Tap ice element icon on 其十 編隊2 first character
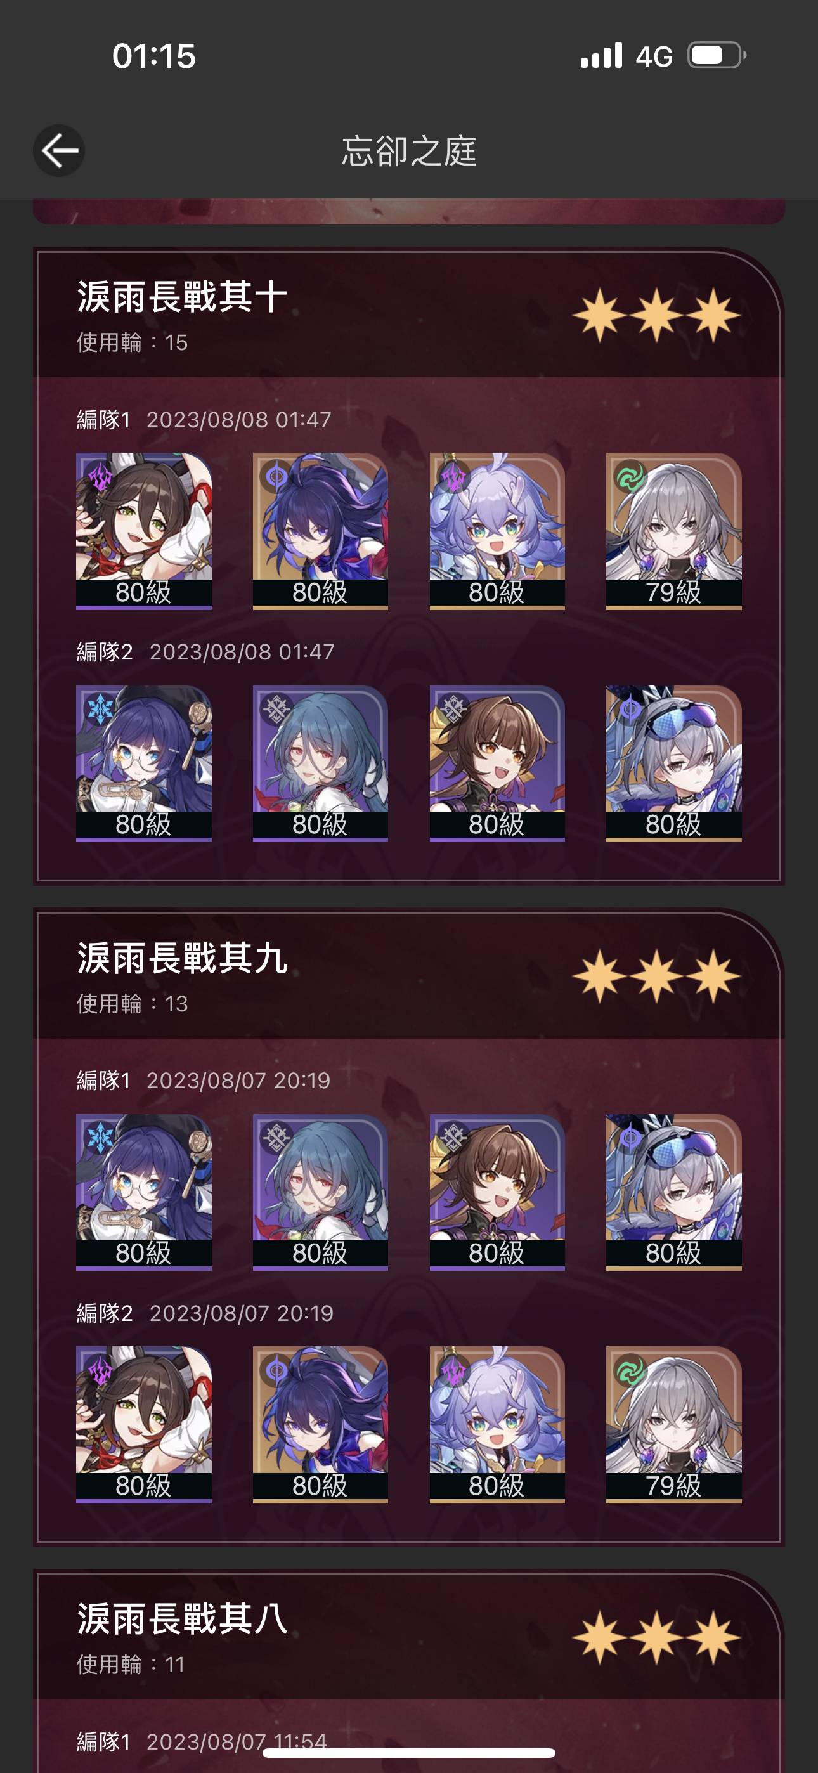818x1773 pixels. pyautogui.click(x=101, y=709)
